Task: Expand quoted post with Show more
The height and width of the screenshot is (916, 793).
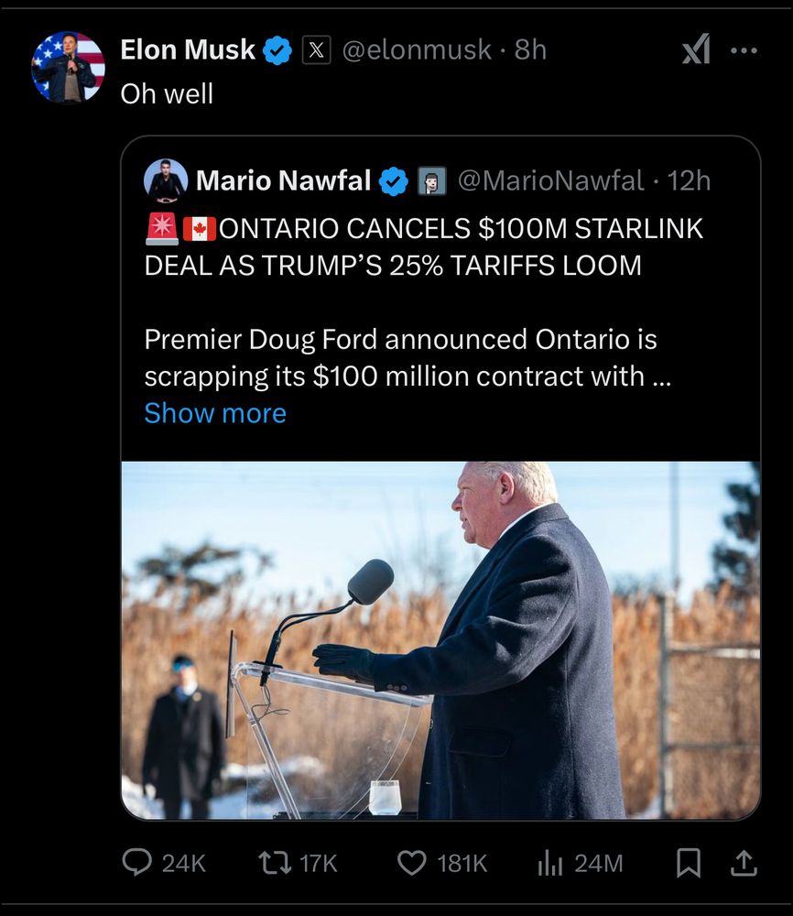Action: point(215,413)
